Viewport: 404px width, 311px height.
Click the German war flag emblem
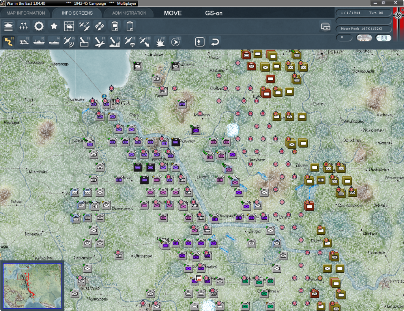click(398, 25)
